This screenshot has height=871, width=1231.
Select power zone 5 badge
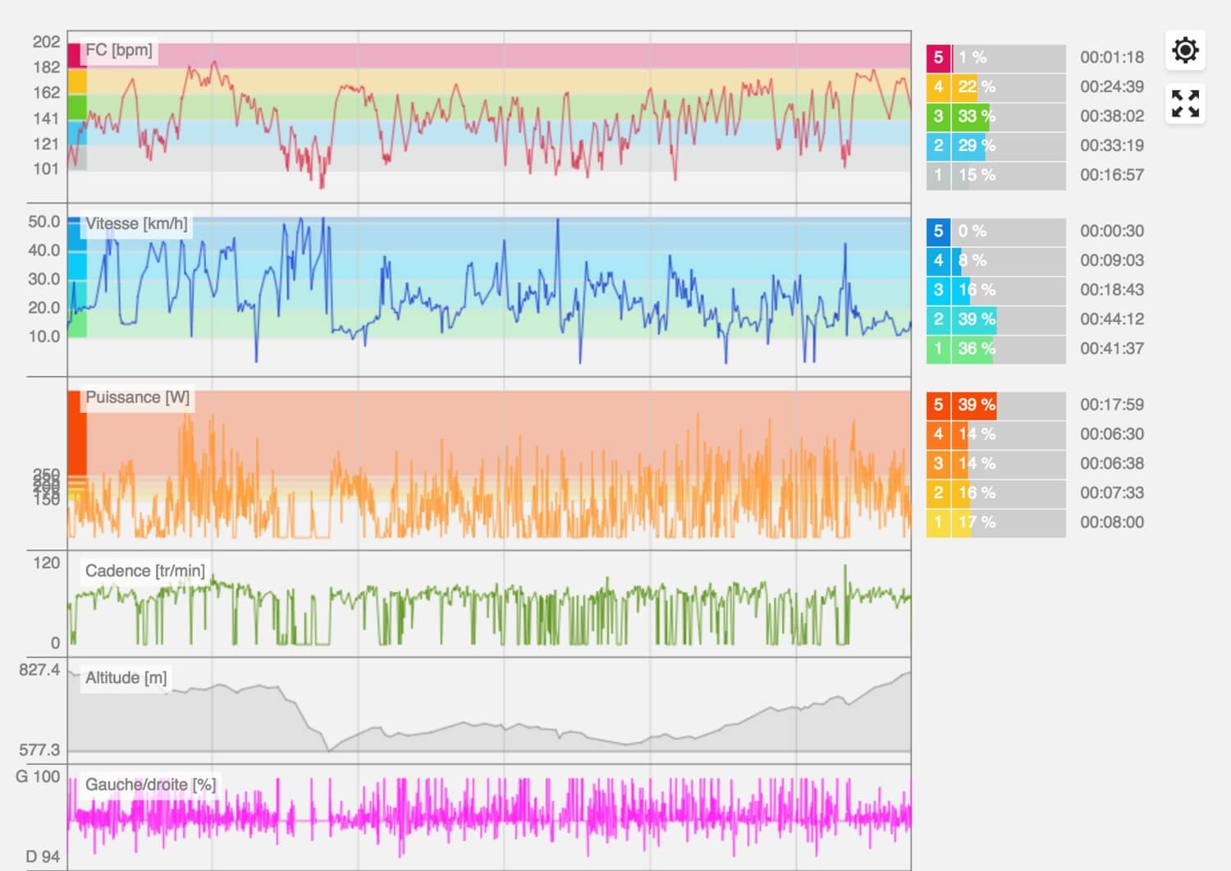[938, 405]
